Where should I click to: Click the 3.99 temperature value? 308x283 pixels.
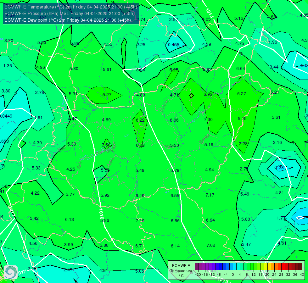pos(69,245)
